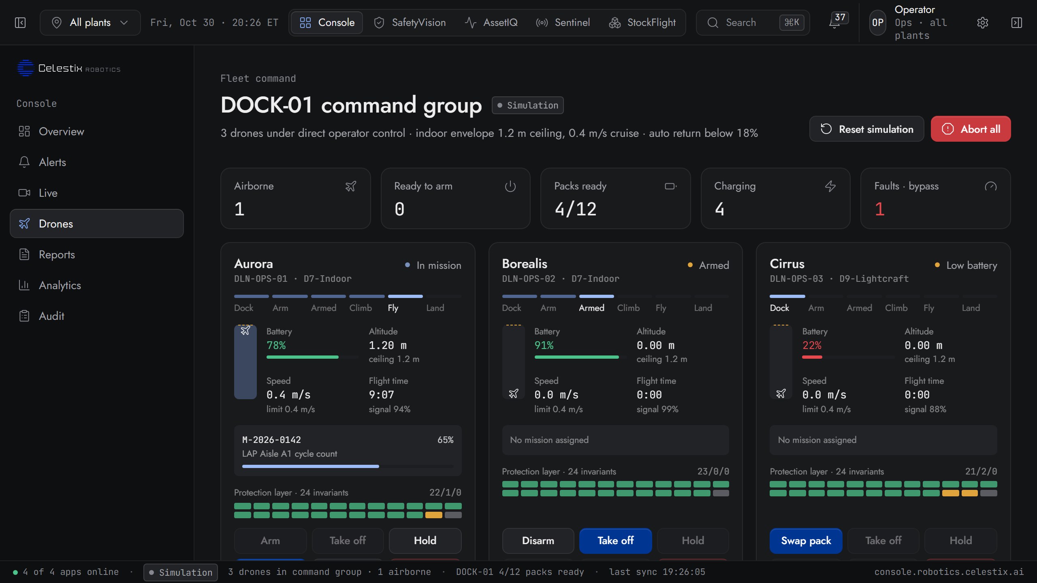Click the Celestix Robotics logo
1037x583 pixels.
(x=68, y=68)
